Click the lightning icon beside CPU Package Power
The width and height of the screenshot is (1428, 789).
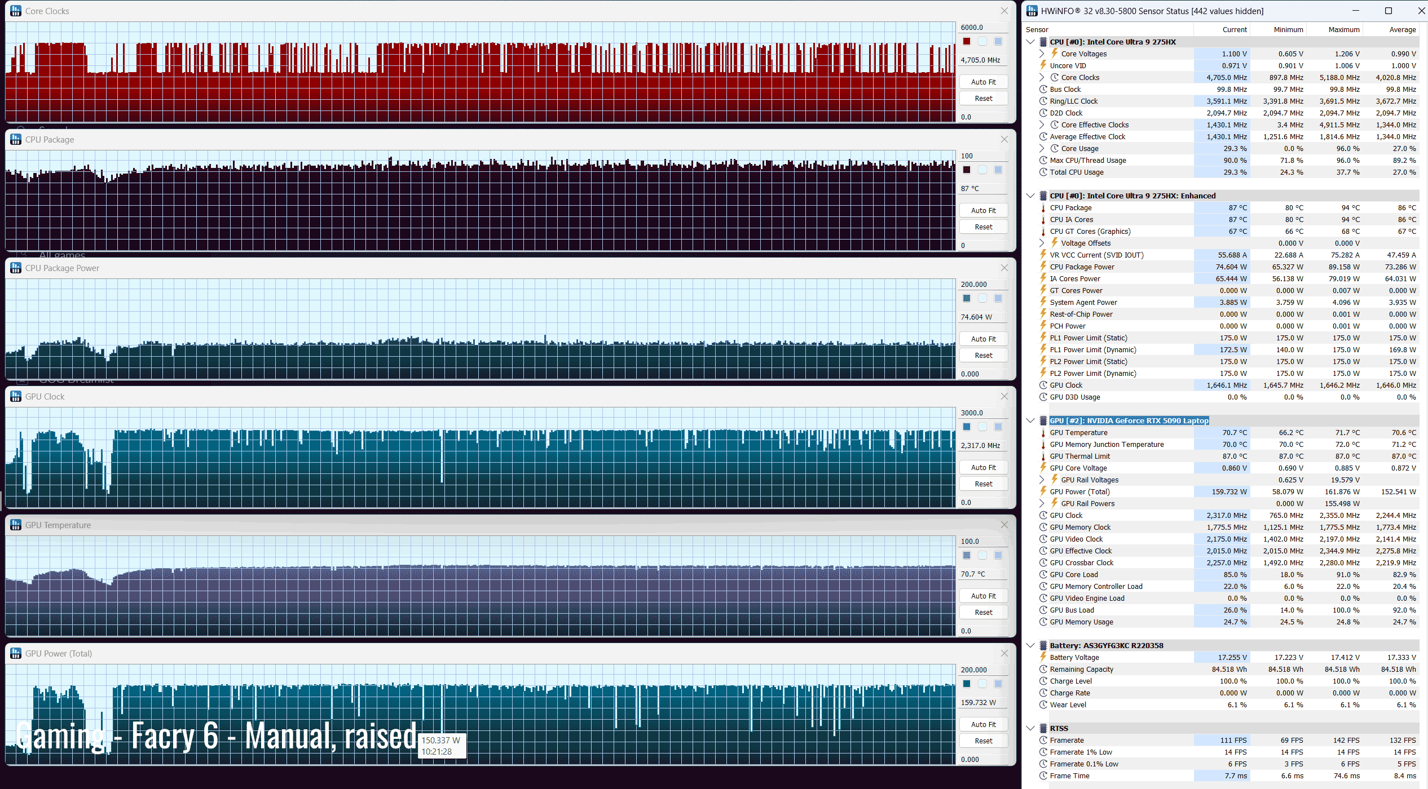pyautogui.click(x=1043, y=267)
